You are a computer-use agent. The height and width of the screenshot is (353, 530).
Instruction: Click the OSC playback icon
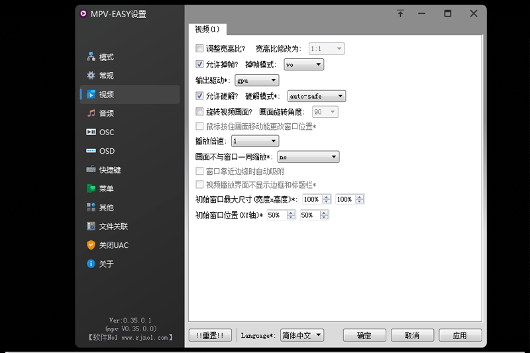[x=91, y=132]
